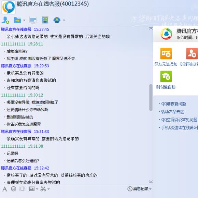Click sender name at 15:31:33

pyautogui.click(x=16, y=132)
